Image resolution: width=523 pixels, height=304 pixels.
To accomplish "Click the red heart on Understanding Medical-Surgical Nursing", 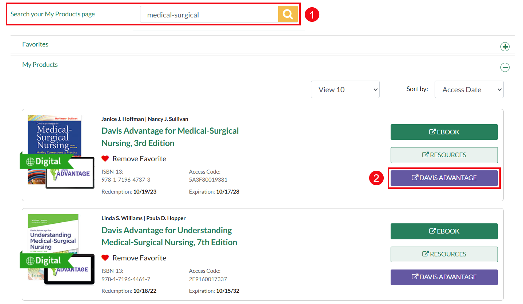I will point(105,258).
